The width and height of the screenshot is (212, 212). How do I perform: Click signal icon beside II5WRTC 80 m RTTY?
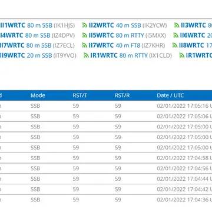85,35
